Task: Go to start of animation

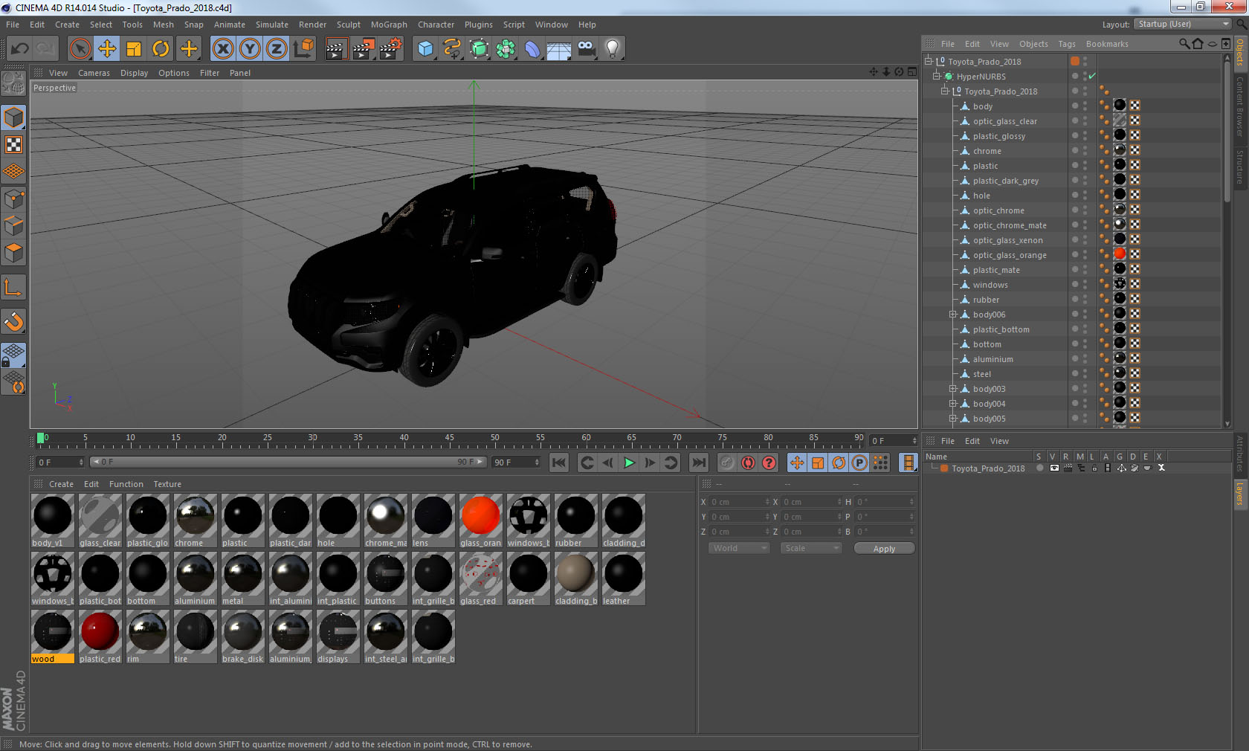Action: click(x=559, y=462)
